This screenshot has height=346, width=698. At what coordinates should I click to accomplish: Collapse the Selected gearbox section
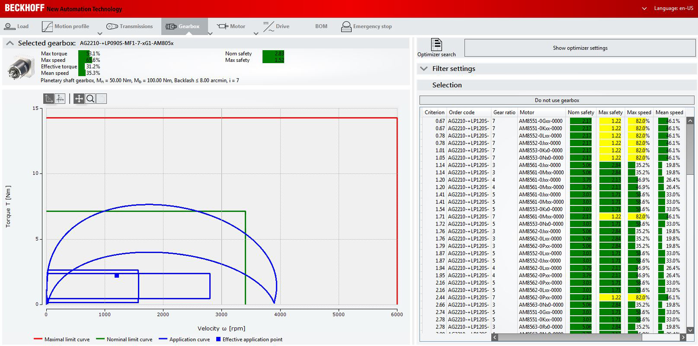tap(10, 43)
